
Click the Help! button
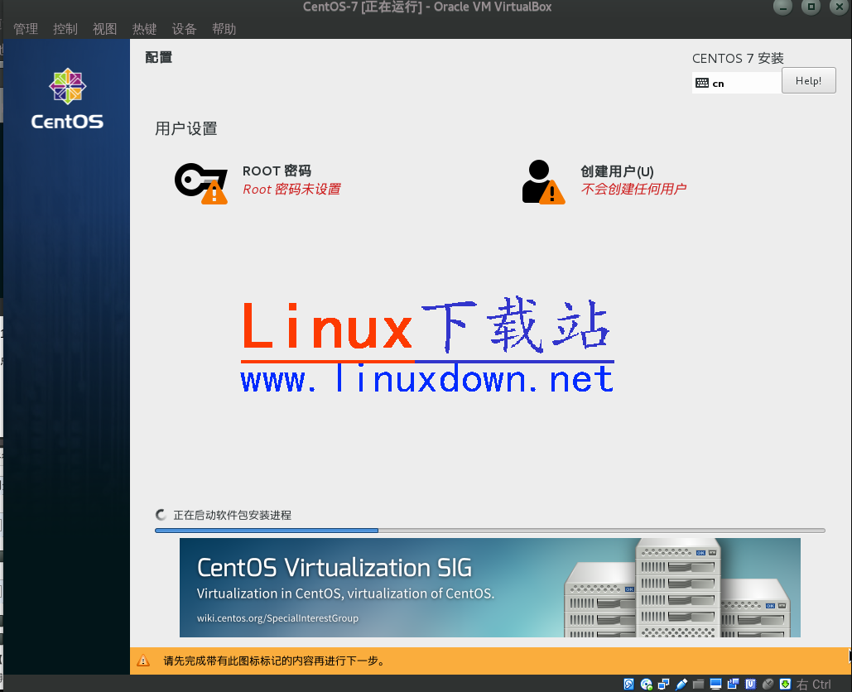click(808, 81)
